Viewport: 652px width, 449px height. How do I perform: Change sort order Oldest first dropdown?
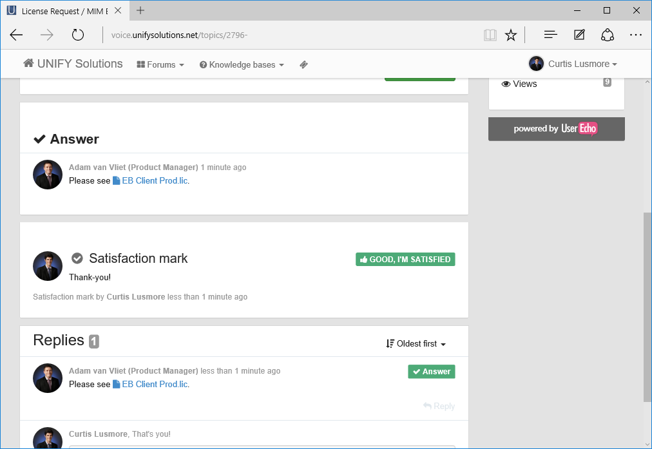click(416, 344)
